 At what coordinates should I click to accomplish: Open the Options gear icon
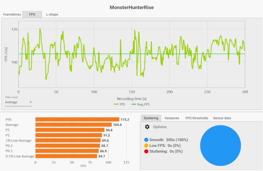pos(147,127)
